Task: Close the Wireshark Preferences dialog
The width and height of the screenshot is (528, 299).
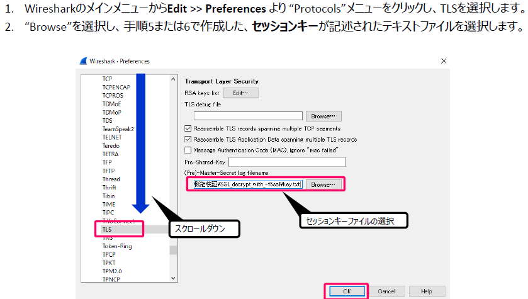Action: tap(444, 61)
